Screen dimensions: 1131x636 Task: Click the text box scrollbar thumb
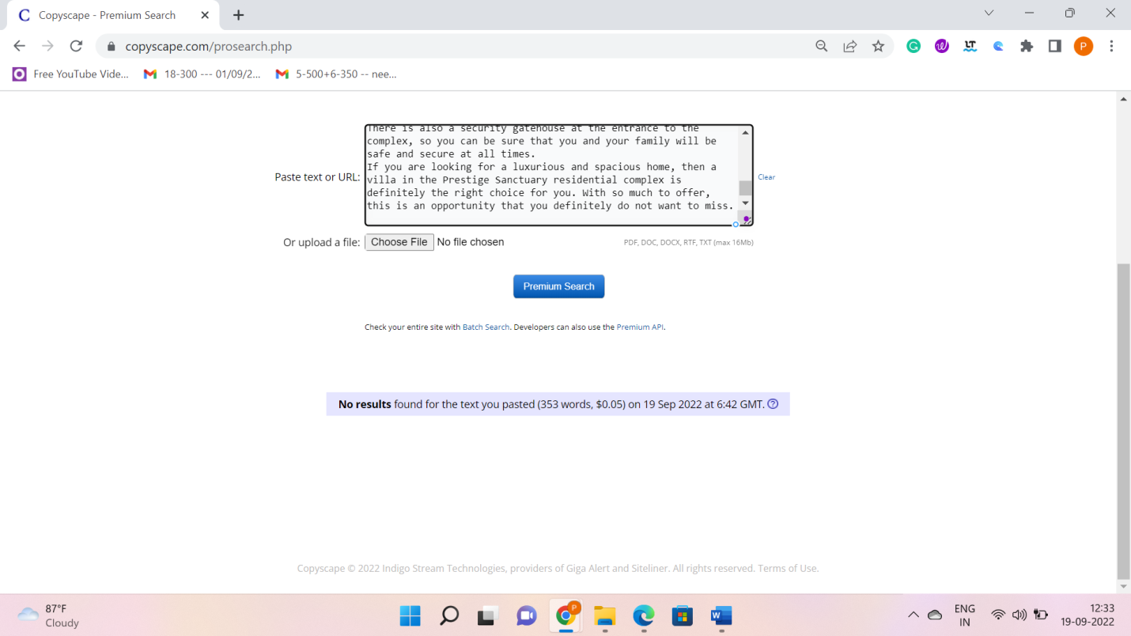pyautogui.click(x=745, y=187)
